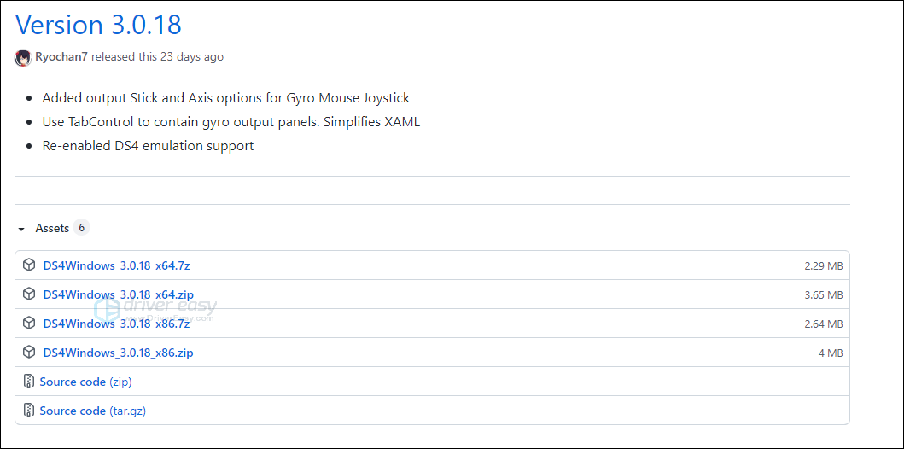Click the Assets heading label
The width and height of the screenshot is (904, 449).
point(52,228)
